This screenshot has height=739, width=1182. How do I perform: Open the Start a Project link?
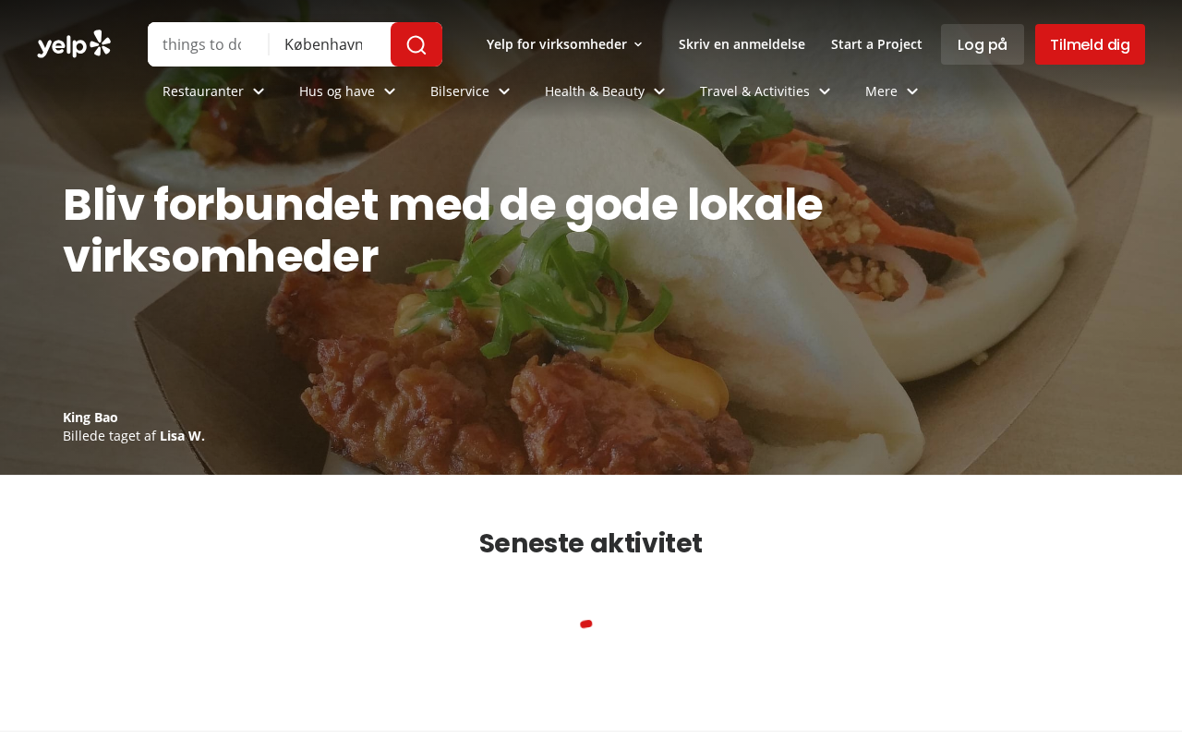tap(876, 44)
